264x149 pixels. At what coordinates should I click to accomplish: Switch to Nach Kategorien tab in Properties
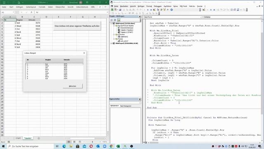pyautogui.click(x=125, y=106)
